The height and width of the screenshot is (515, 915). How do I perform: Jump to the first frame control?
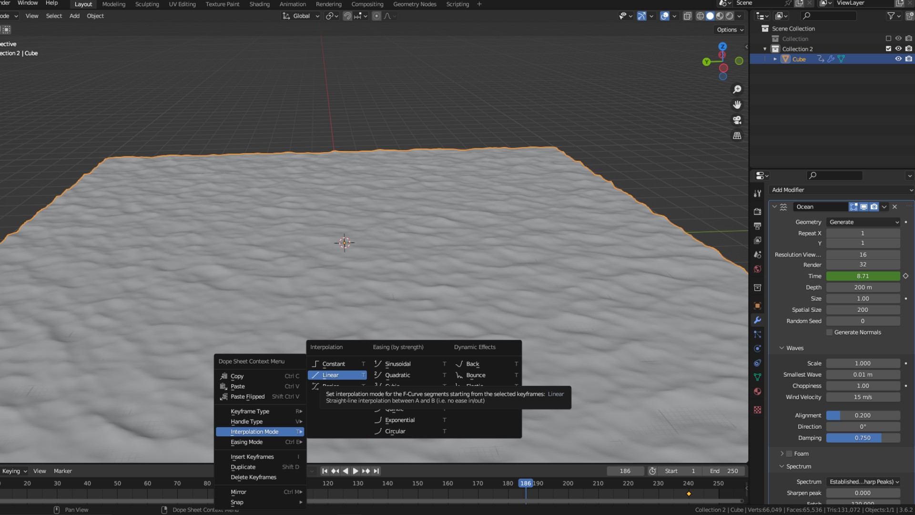click(325, 471)
